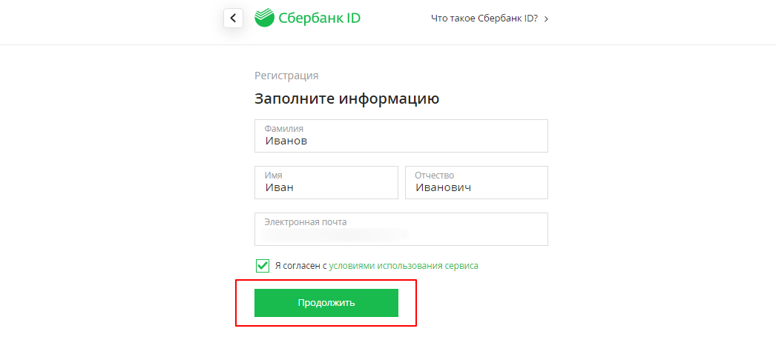
Task: Click the Заполните информацию heading
Action: [x=346, y=99]
